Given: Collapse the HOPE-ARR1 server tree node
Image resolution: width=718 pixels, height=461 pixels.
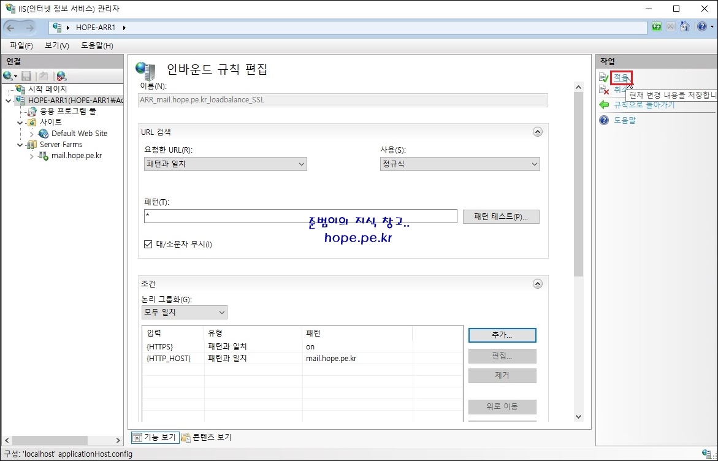Looking at the screenshot, I should (8, 101).
